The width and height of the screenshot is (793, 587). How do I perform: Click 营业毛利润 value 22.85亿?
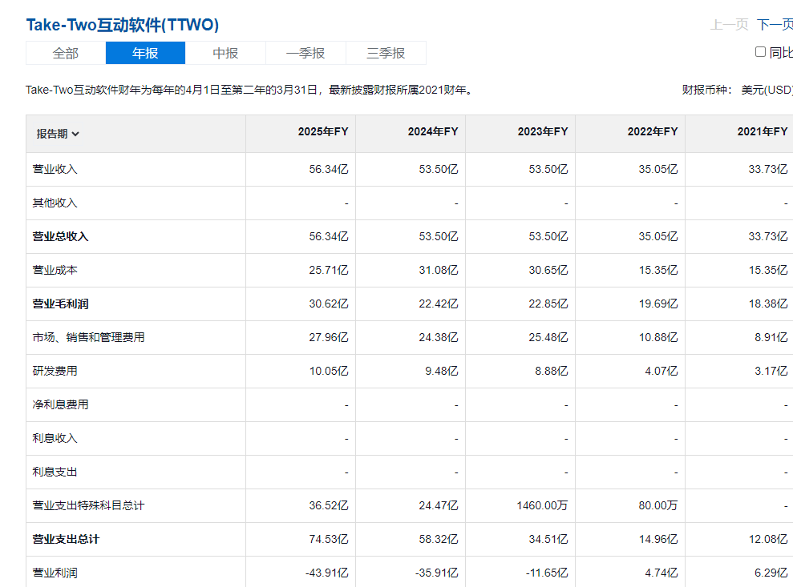[548, 304]
